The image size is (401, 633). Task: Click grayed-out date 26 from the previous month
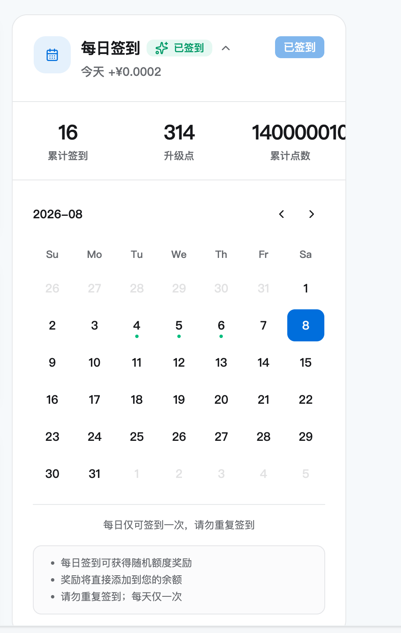point(52,288)
